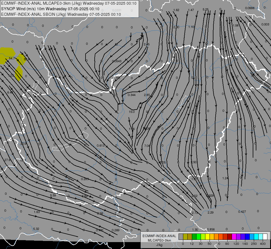Click the map value 0.269
Image resolution: width=271 pixels, height=249 pixels.
tap(116, 230)
